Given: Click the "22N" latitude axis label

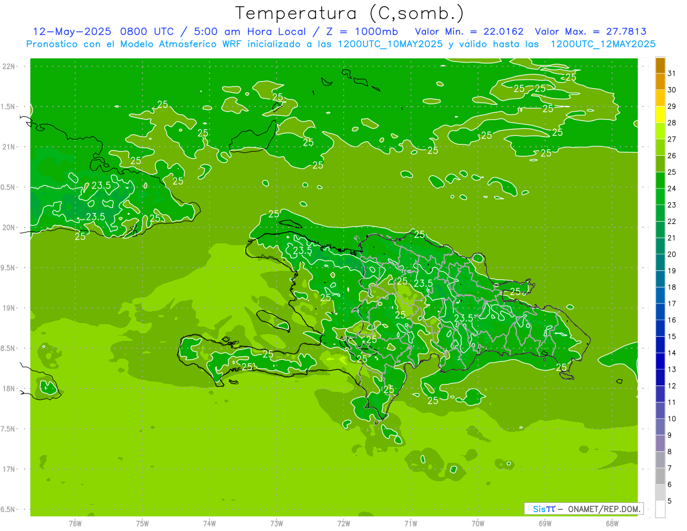Looking at the screenshot, I should (9, 66).
